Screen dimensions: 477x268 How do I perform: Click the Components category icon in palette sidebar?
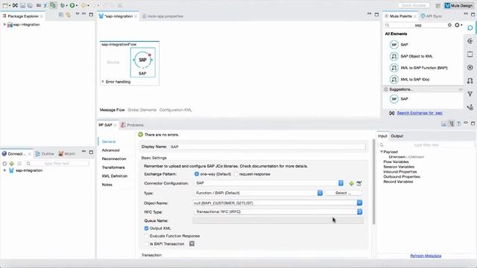click(470, 68)
